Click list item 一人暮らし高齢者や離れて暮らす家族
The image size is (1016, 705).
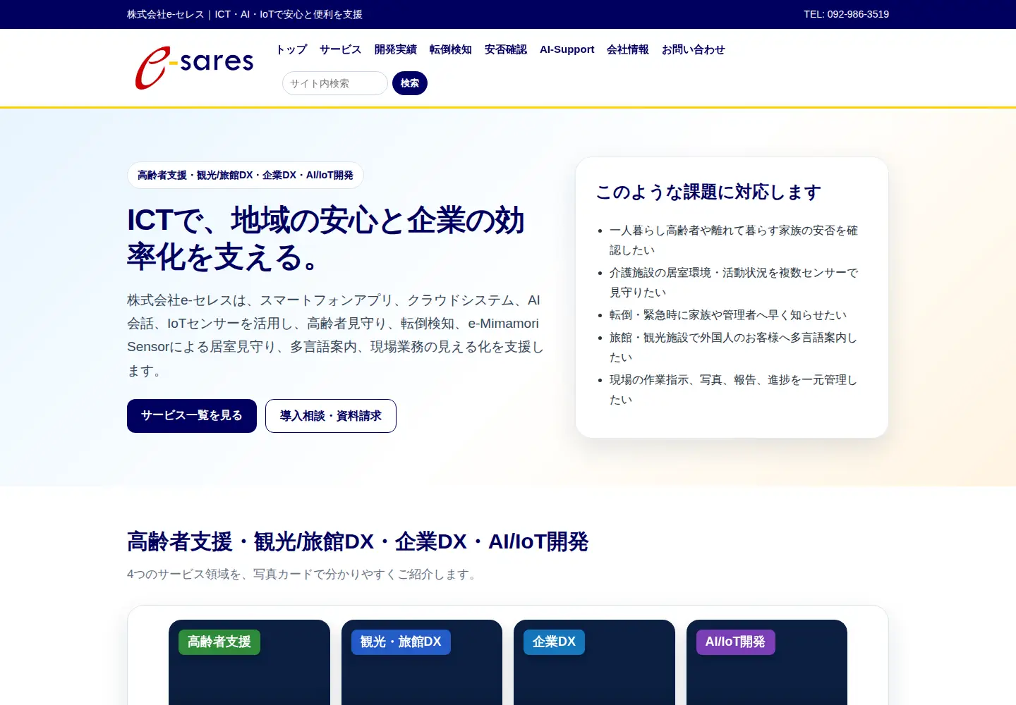734,240
